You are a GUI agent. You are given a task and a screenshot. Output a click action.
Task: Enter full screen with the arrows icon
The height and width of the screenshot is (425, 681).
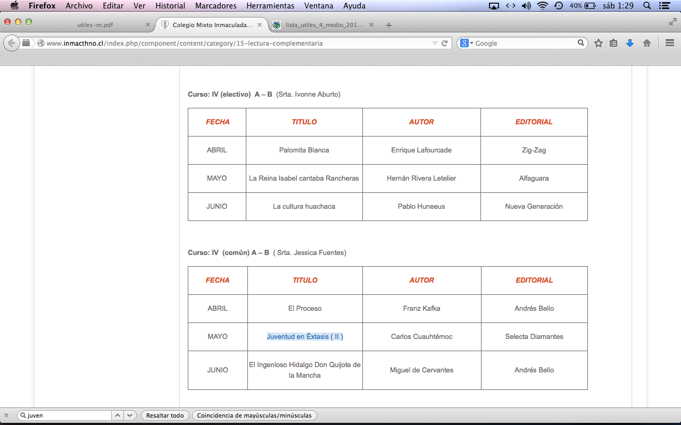[672, 22]
